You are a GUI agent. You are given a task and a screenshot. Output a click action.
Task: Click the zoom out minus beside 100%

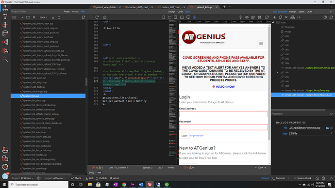pyautogui.click(x=255, y=168)
